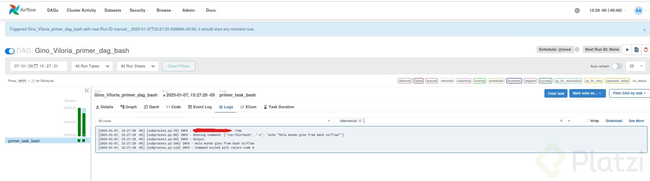Go to the DAGs page
Viewport: 650px width, 181px height.
click(x=53, y=10)
